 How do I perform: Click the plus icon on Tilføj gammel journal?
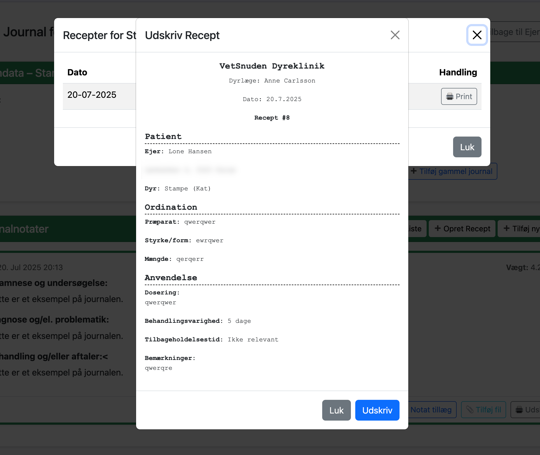click(414, 171)
